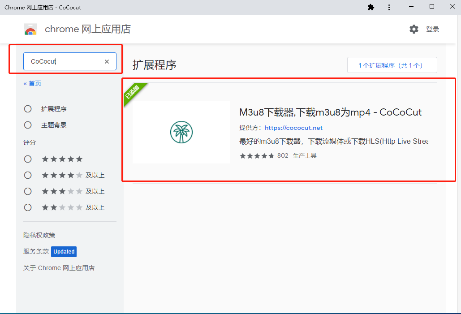The image size is (461, 314).
Task: Select the 主题背景 radio filter
Action: (x=28, y=125)
